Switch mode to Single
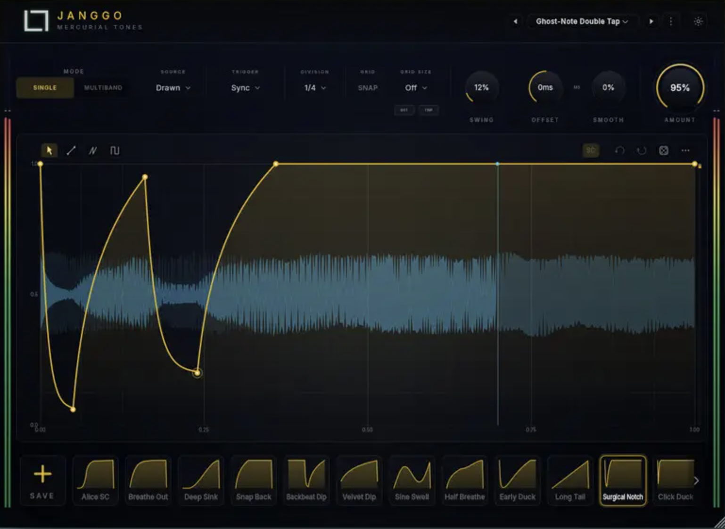Image resolution: width=725 pixels, height=529 pixels. point(45,88)
